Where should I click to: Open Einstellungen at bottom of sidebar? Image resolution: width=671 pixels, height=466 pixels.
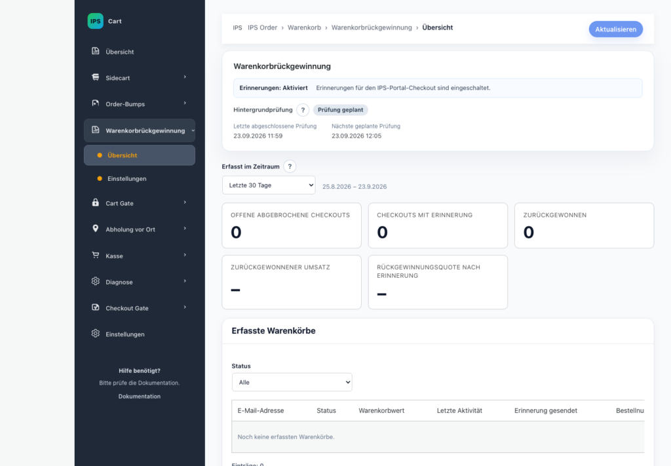pyautogui.click(x=140, y=334)
